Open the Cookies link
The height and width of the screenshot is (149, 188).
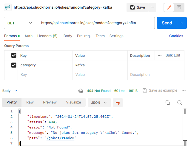[176, 36]
